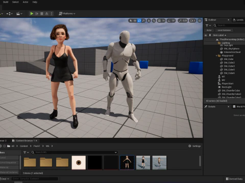This screenshot has width=245, height=183.
Task: Toggle scale snapping in viewport
Action: point(180,21)
